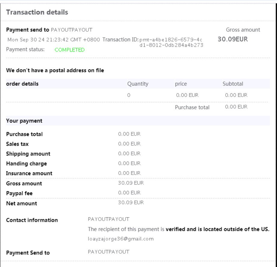
Task: Click the Sales tax label
Action: tap(17, 144)
